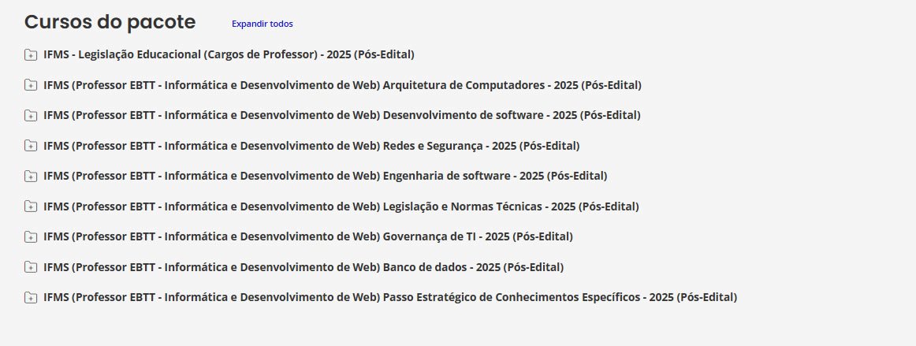This screenshot has width=916, height=346.
Task: Open the Desenvolvimento de software course row
Action: (342, 115)
